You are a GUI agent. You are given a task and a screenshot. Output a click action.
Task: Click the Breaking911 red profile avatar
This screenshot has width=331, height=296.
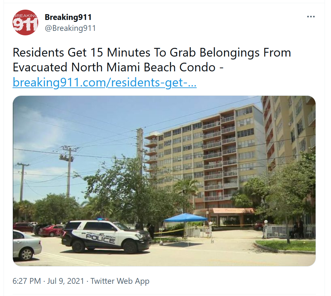[x=25, y=22]
